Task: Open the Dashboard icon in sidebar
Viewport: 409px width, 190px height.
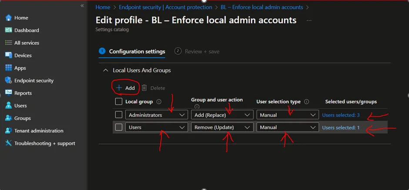Action: point(8,30)
